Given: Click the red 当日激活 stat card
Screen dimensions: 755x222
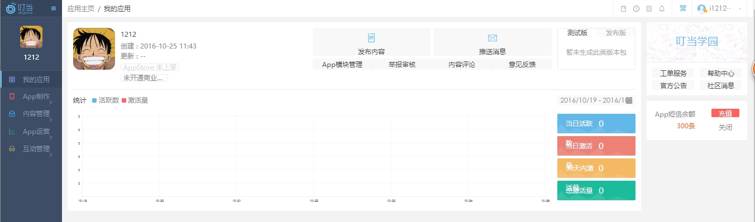Looking at the screenshot, I should 596,146.
